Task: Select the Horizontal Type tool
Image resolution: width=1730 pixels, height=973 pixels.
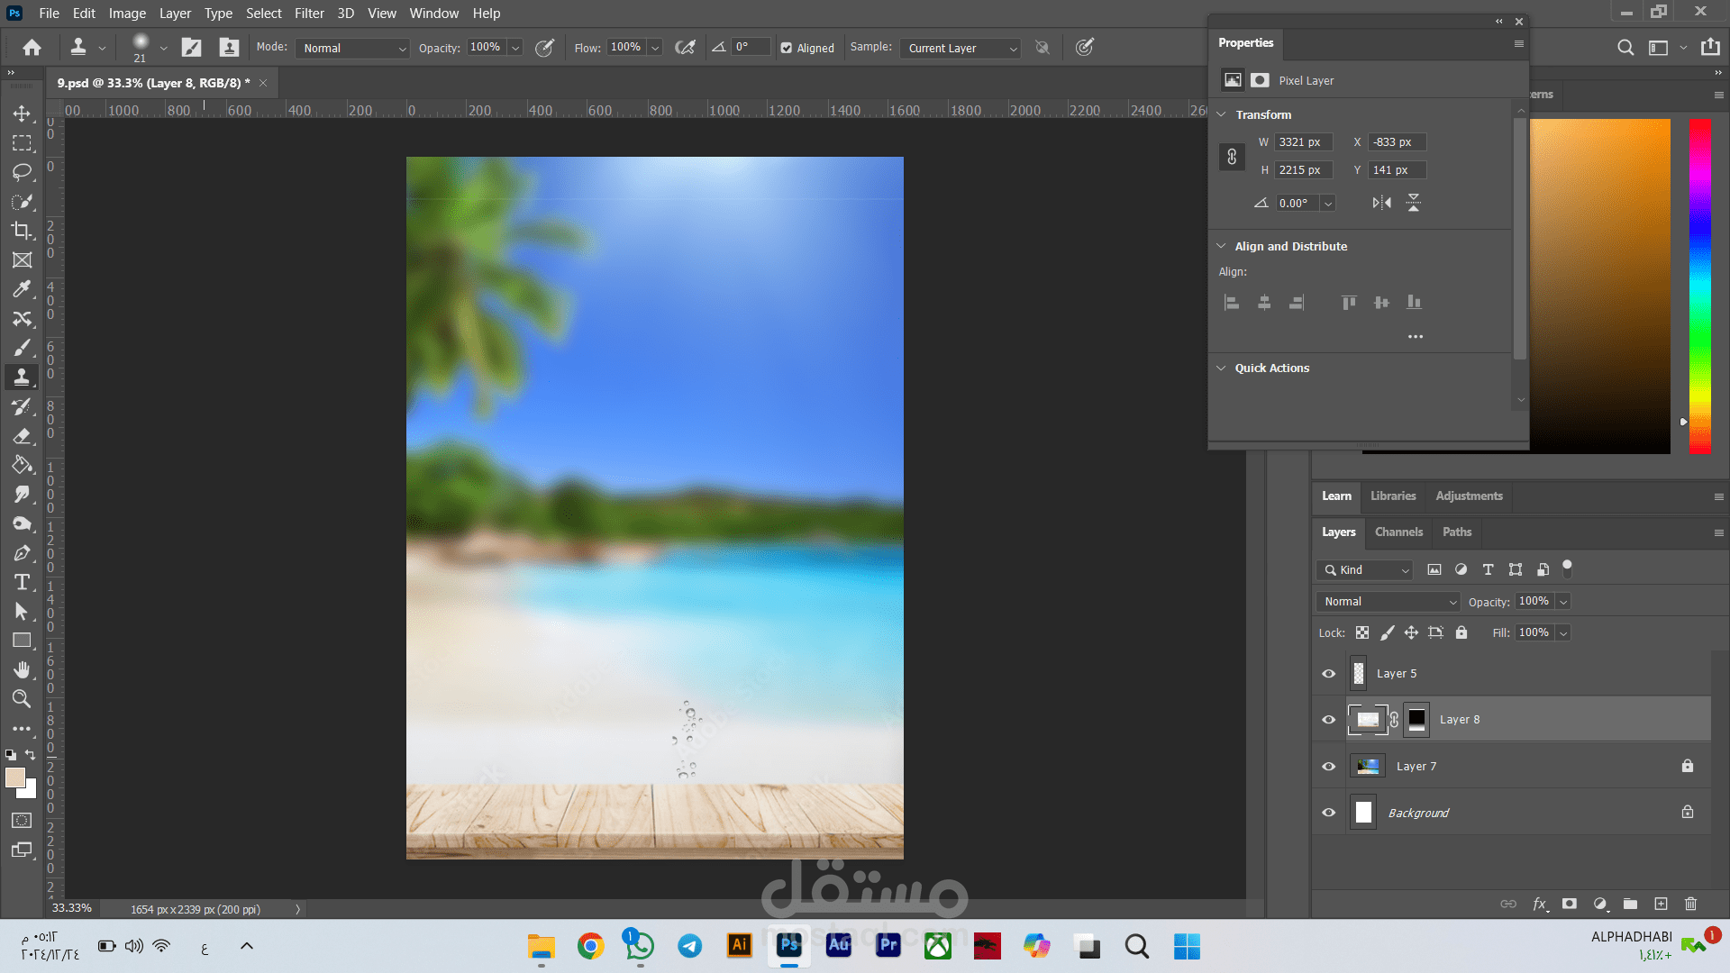Action: click(x=22, y=582)
